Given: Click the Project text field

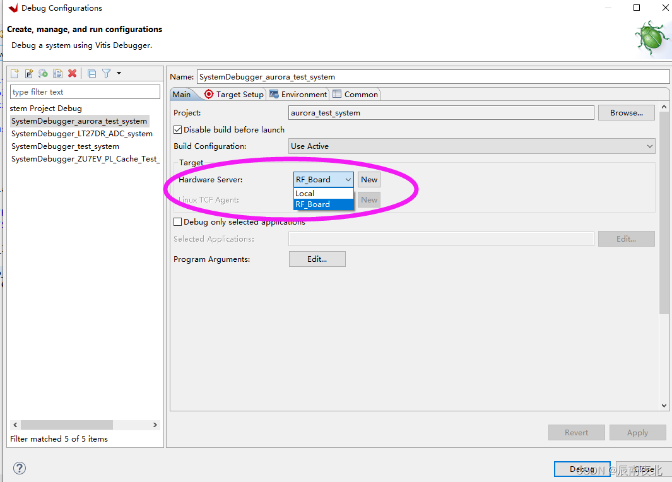Looking at the screenshot, I should click(x=441, y=113).
